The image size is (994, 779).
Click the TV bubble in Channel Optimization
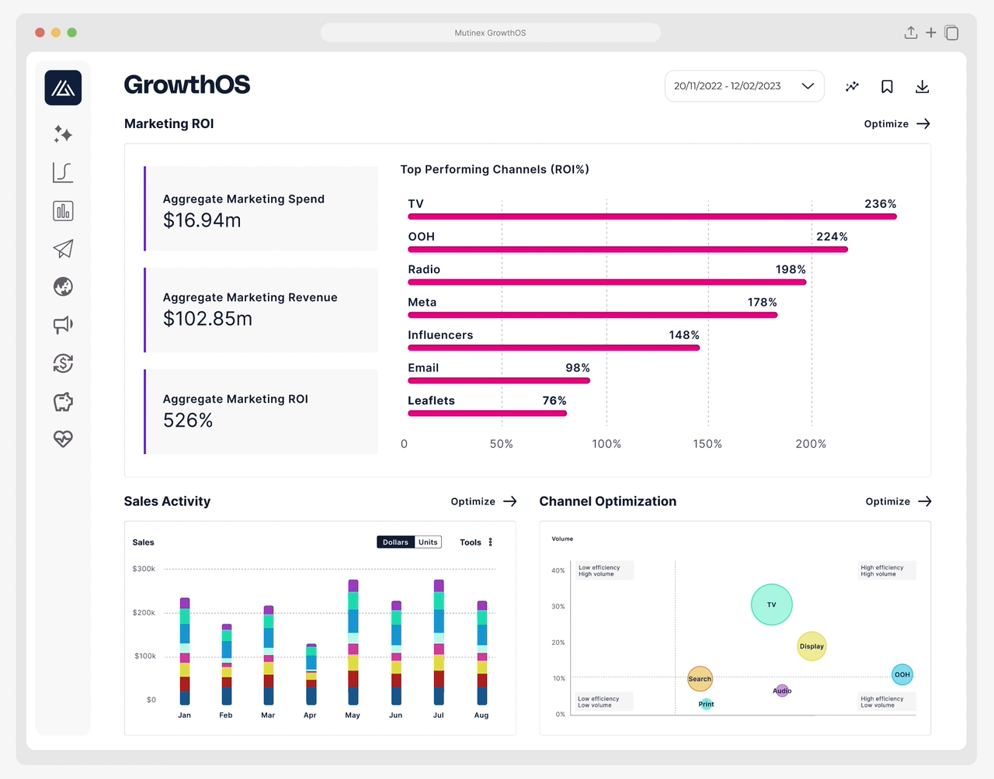771,604
